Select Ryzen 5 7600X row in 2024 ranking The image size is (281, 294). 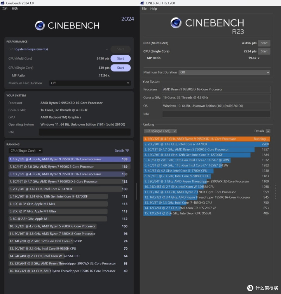pyautogui.click(x=69, y=226)
